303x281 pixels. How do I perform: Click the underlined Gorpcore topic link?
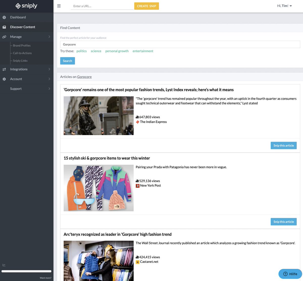click(x=84, y=77)
